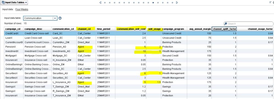Click R_Savings_DM communication code cell
The height and width of the screenshot is (99, 274).
pos(64,91)
